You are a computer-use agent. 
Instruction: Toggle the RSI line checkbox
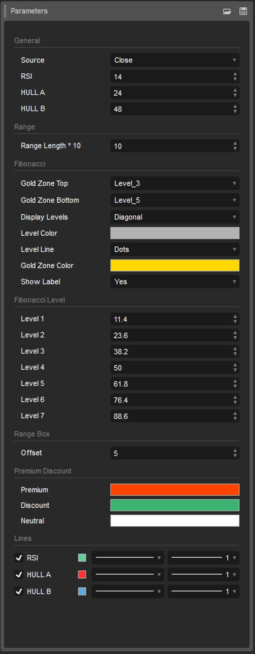pyautogui.click(x=19, y=558)
